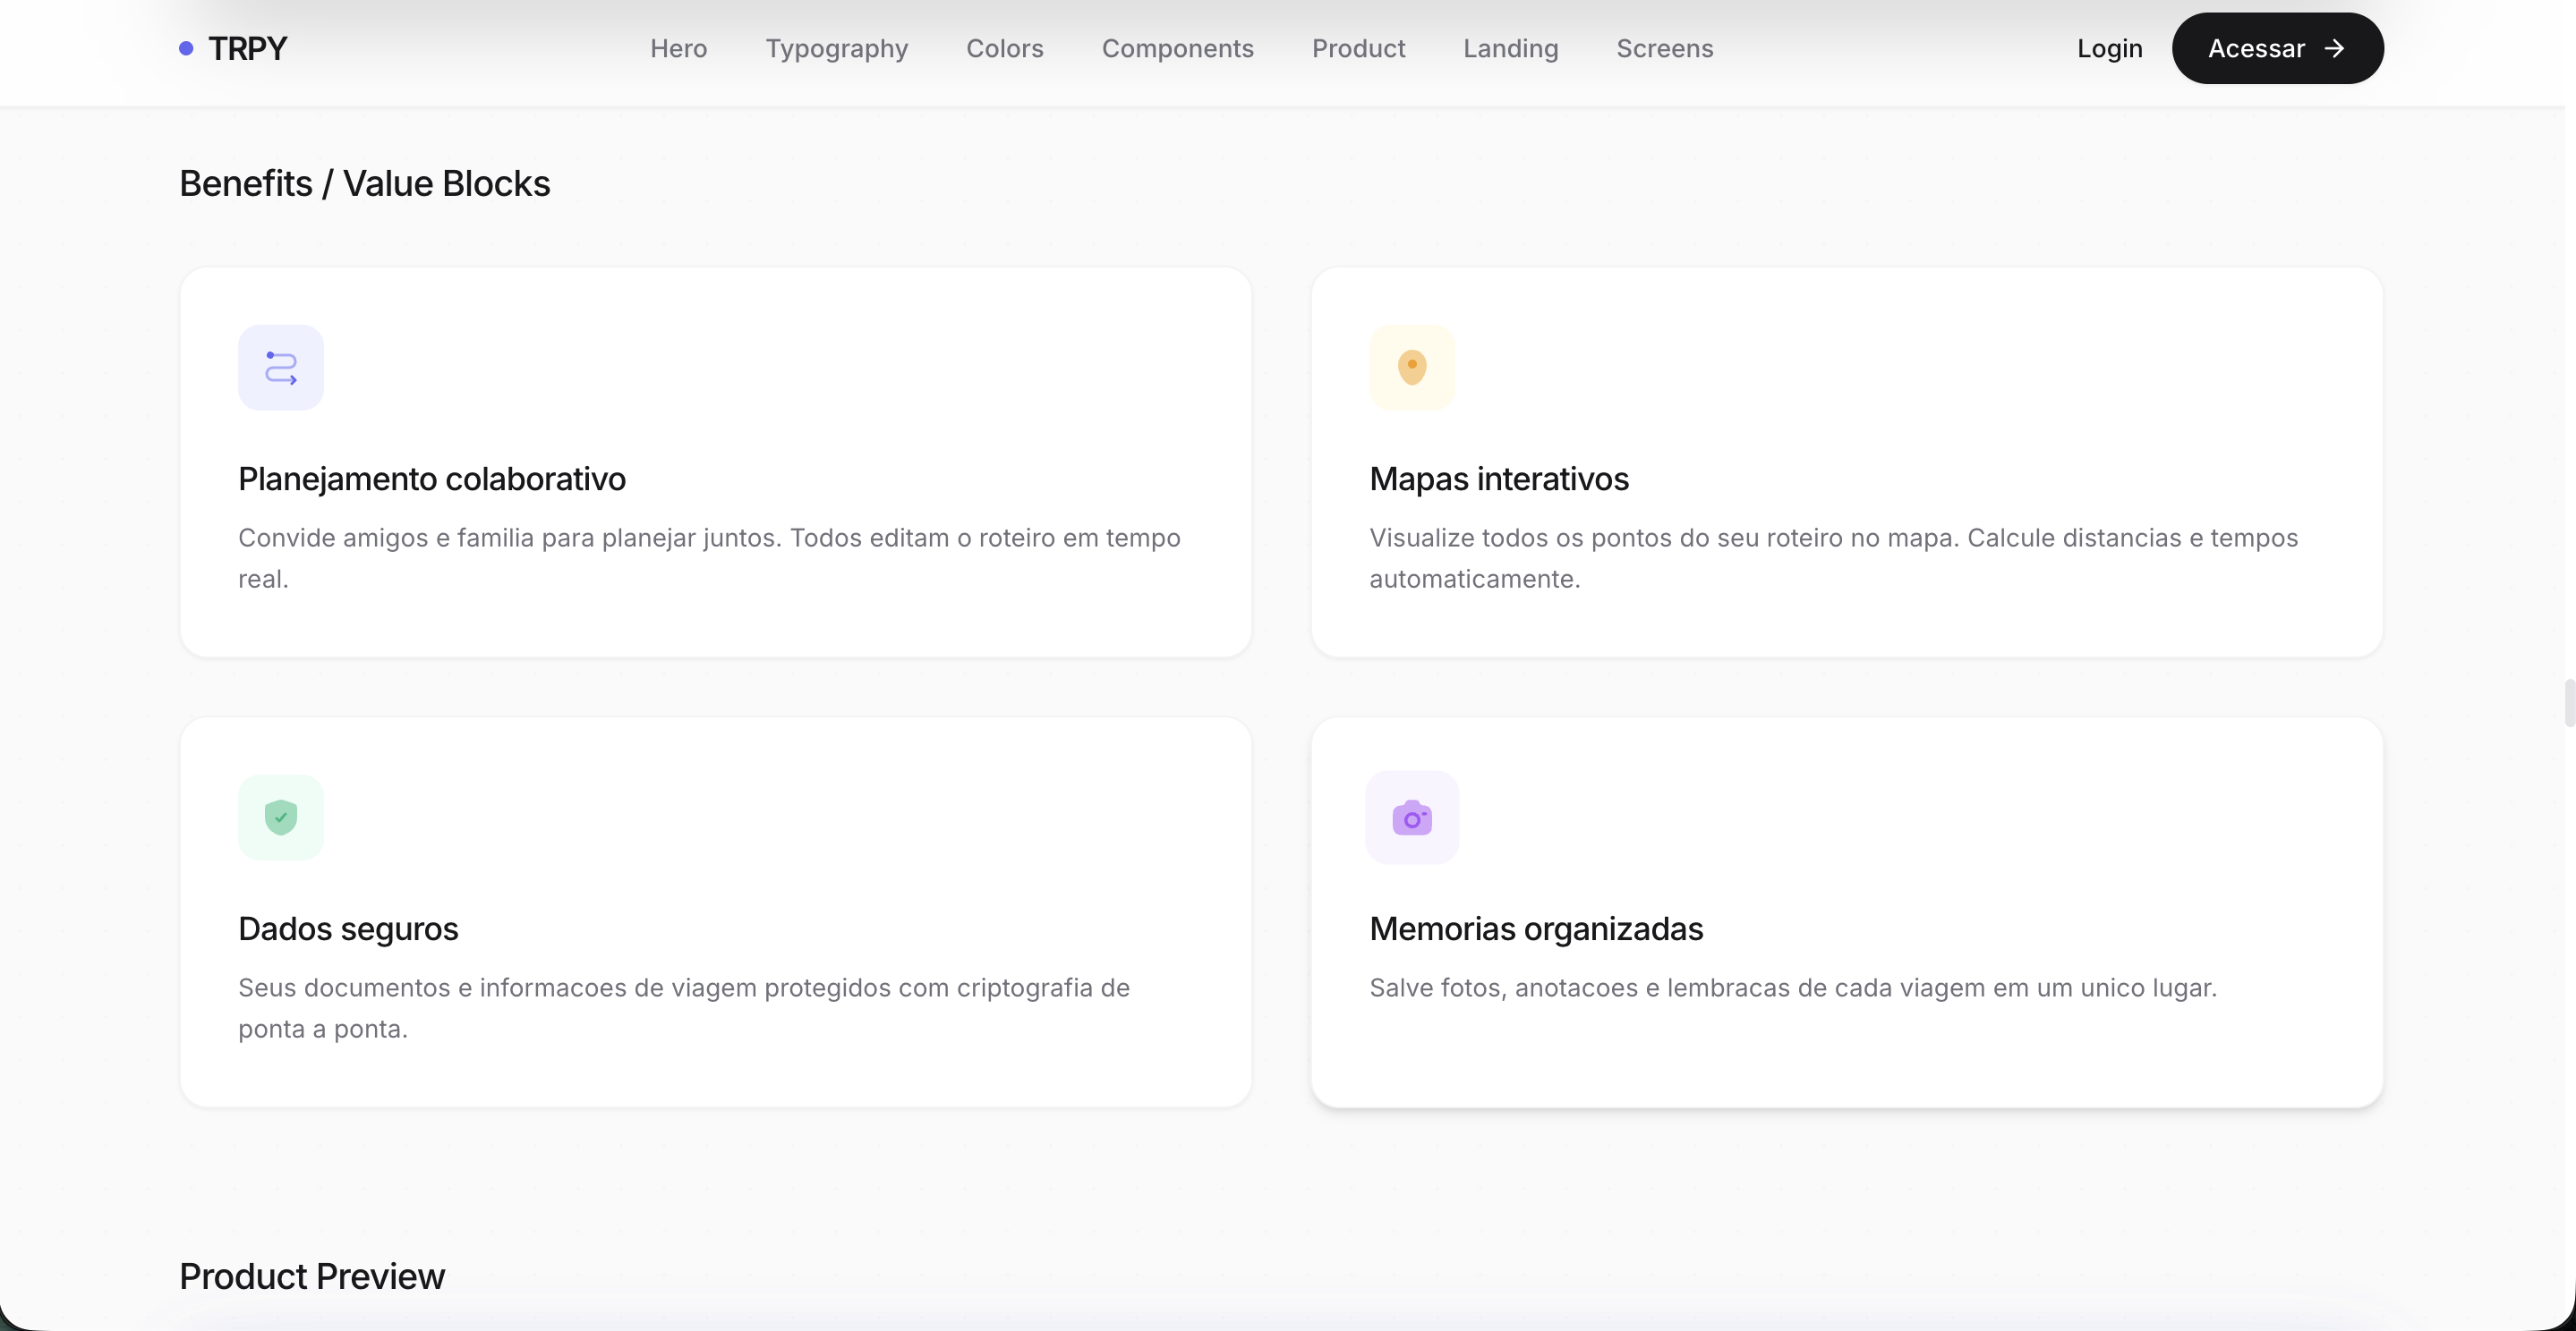Navigate to Landing section
The width and height of the screenshot is (2576, 1331).
pos(1511,48)
